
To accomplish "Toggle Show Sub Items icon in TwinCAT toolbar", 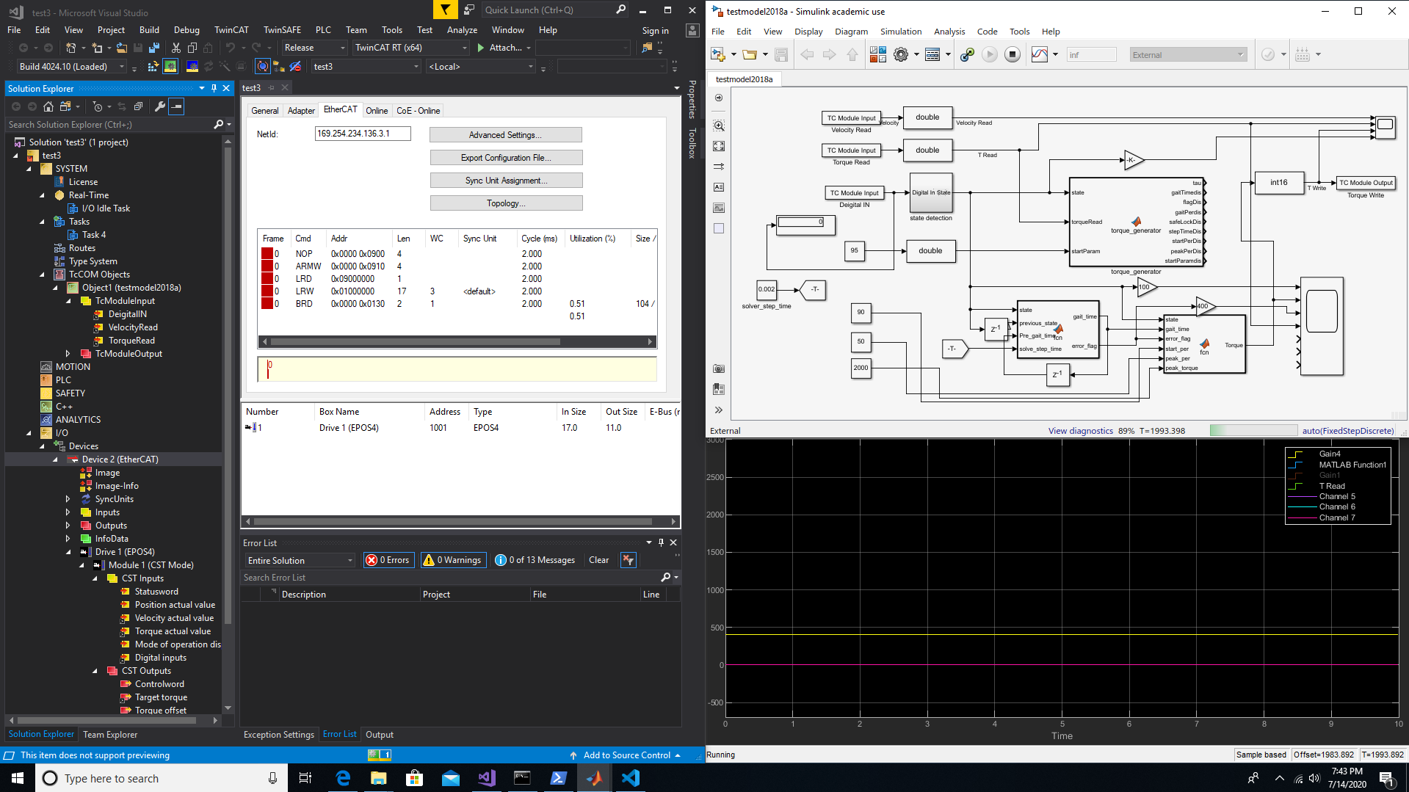I will click(278, 67).
